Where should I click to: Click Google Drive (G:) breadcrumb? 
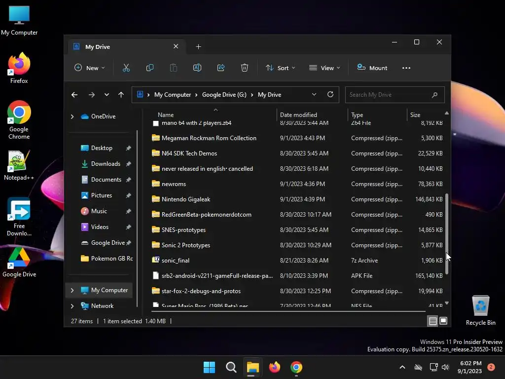point(224,95)
